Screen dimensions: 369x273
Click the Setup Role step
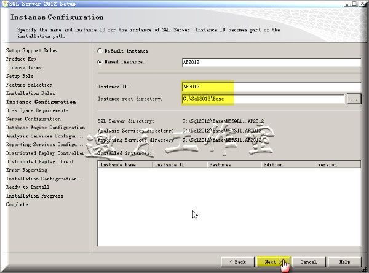tap(20, 76)
